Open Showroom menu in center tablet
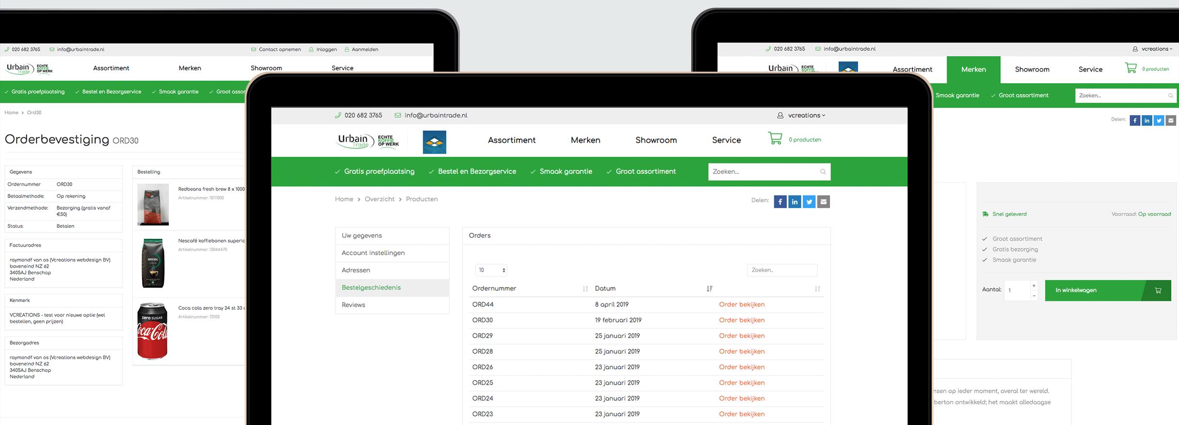1179x425 pixels. [x=656, y=140]
